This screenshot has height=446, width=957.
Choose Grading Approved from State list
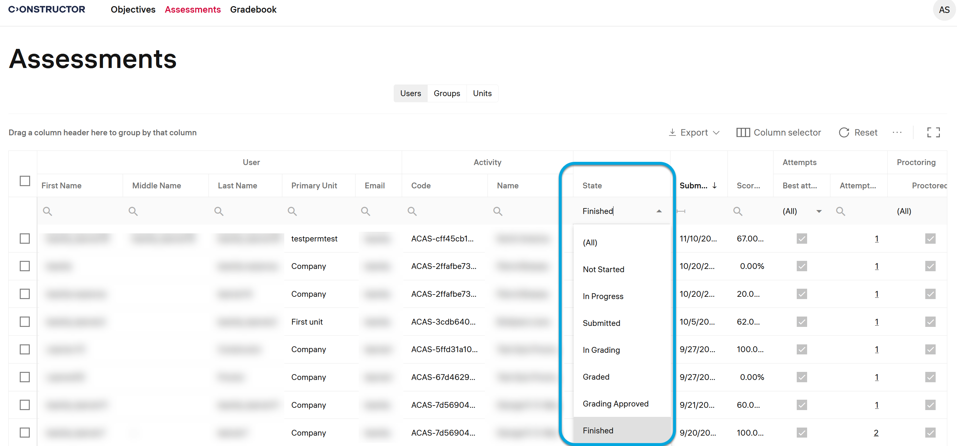point(615,404)
